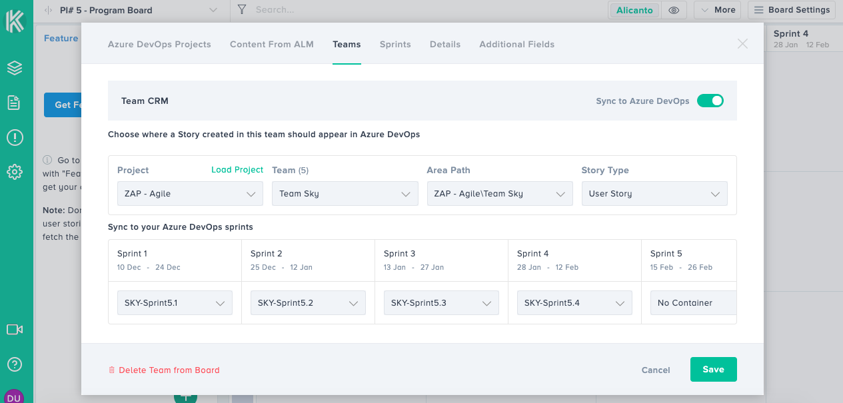The width and height of the screenshot is (843, 403).
Task: Toggle the eye visibility icon beside Alicanto
Action: coord(674,11)
